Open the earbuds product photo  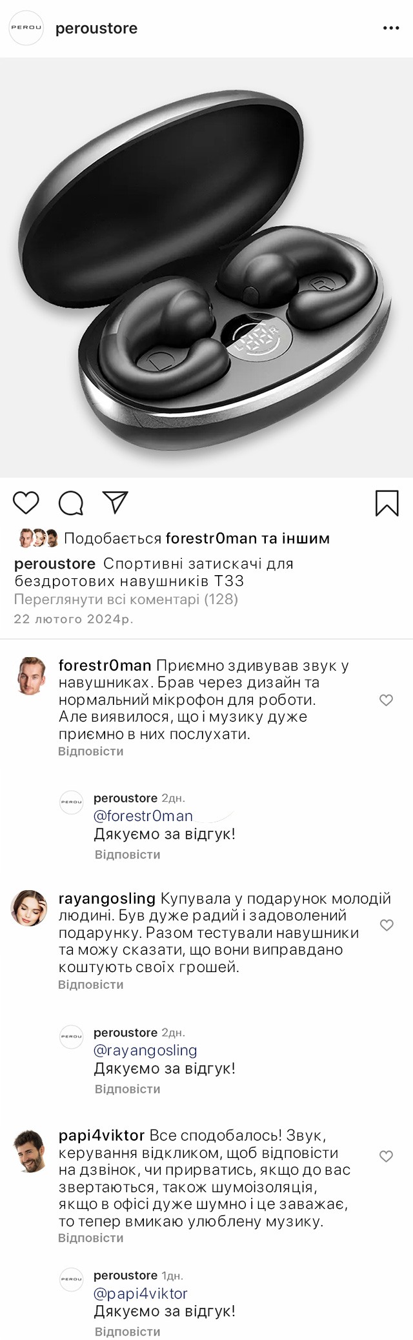[206, 268]
